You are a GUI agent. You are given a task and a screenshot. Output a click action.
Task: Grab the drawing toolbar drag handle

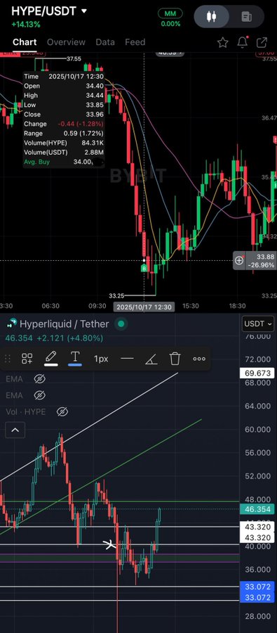(x=7, y=359)
